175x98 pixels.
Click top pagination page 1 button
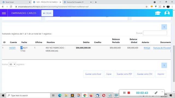(x=164, y=27)
